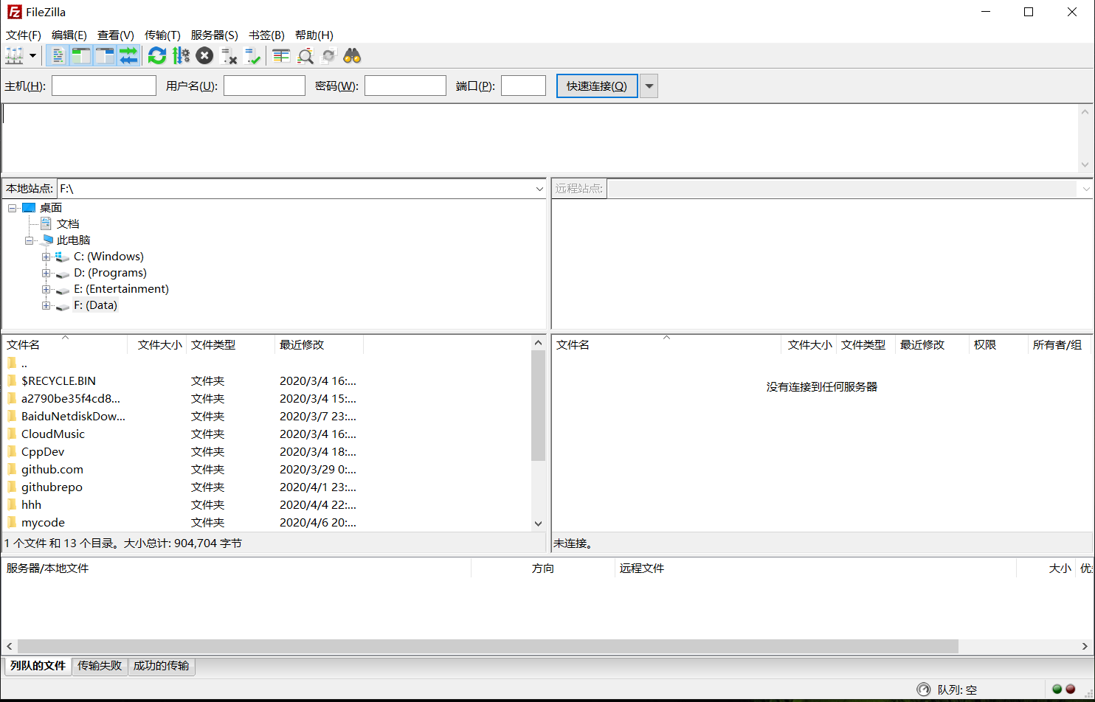This screenshot has height=702, width=1095.
Task: Click the green refresh file lists icon
Action: (157, 56)
